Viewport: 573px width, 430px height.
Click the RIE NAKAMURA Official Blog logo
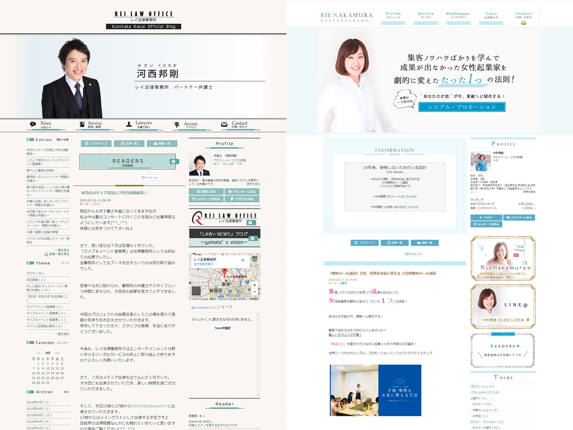[x=347, y=16]
